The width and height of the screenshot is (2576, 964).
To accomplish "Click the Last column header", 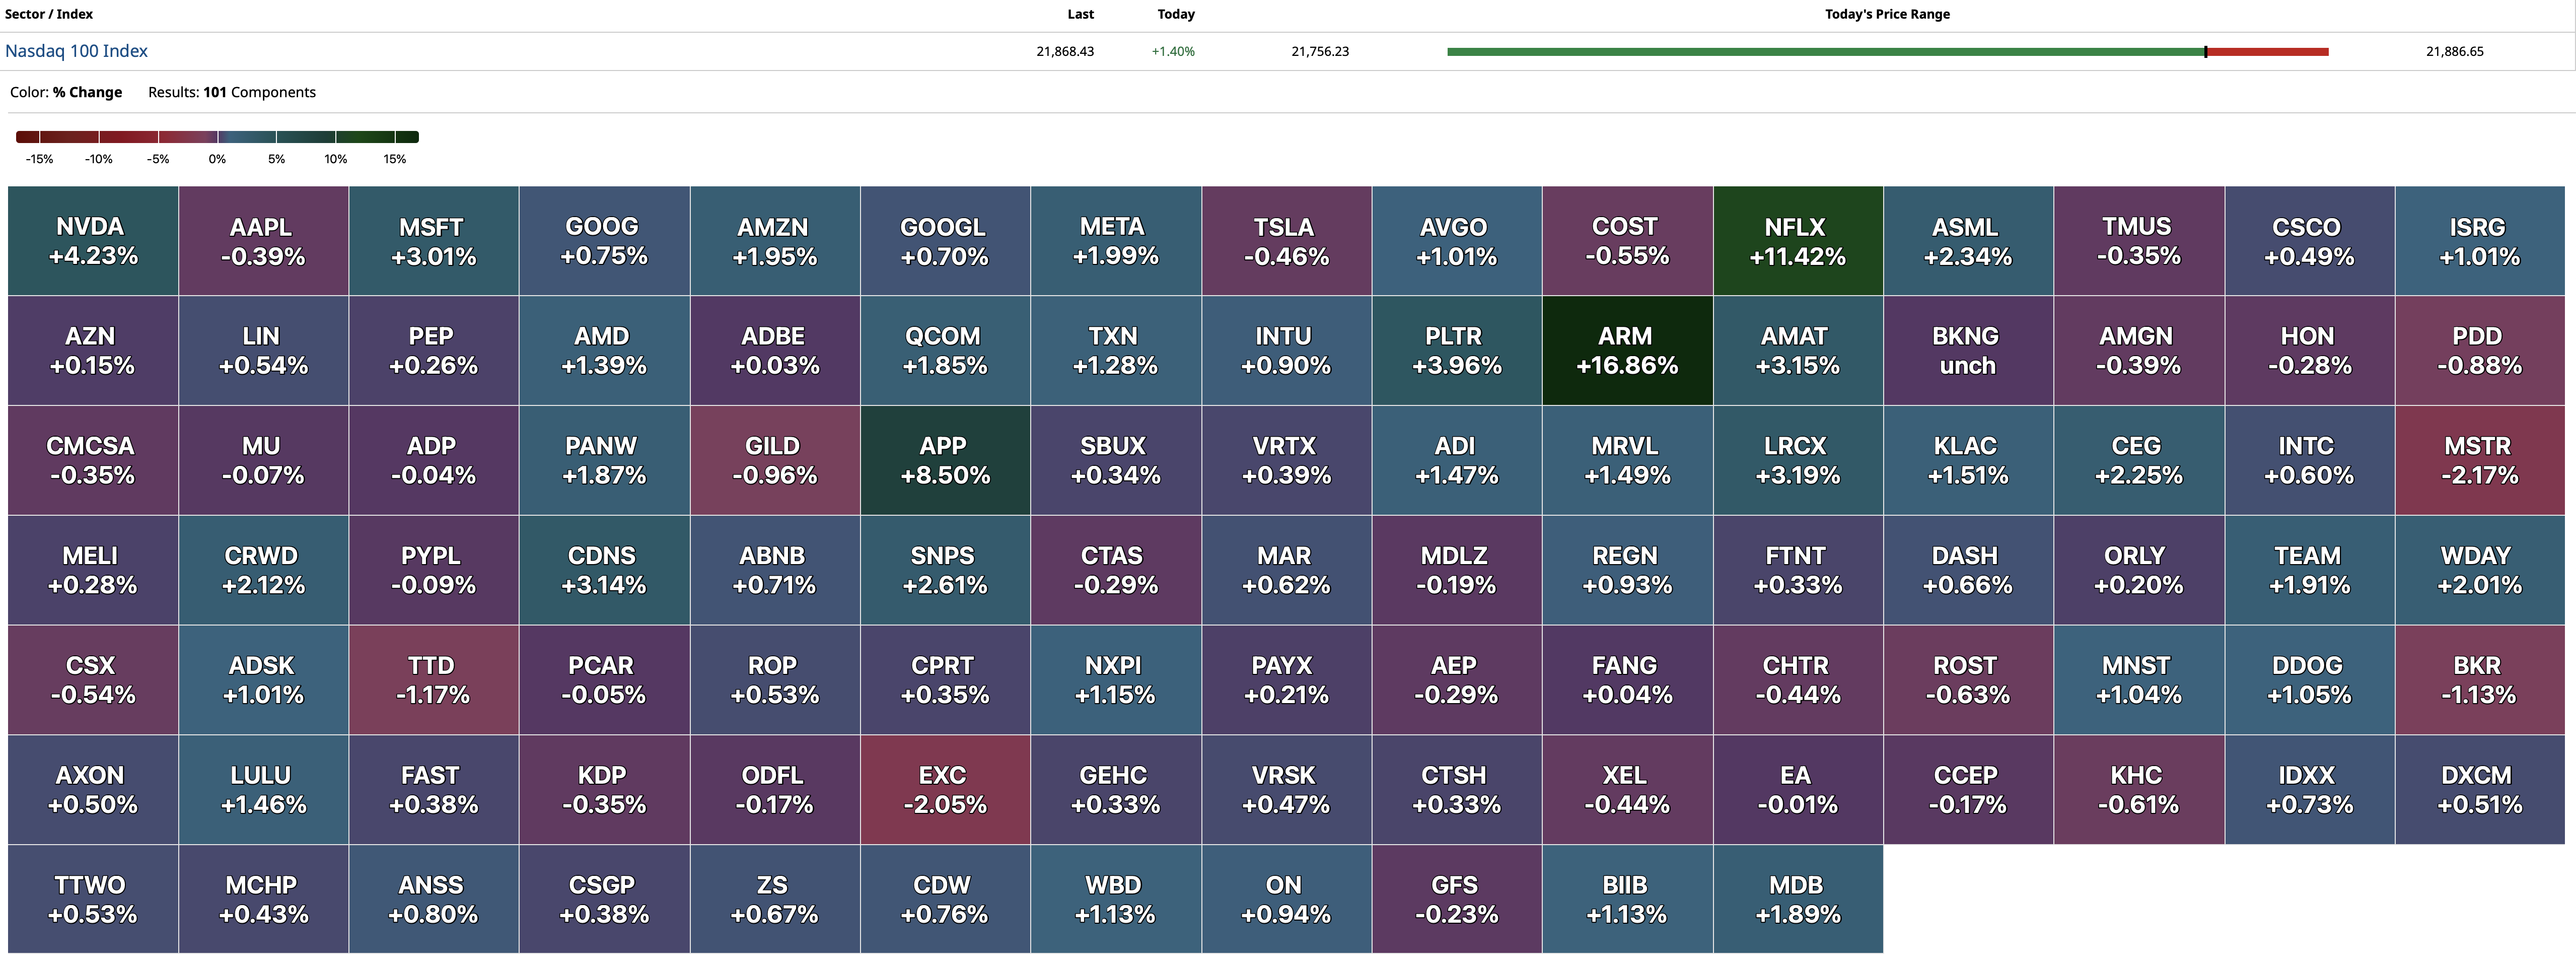I will 1080,14.
